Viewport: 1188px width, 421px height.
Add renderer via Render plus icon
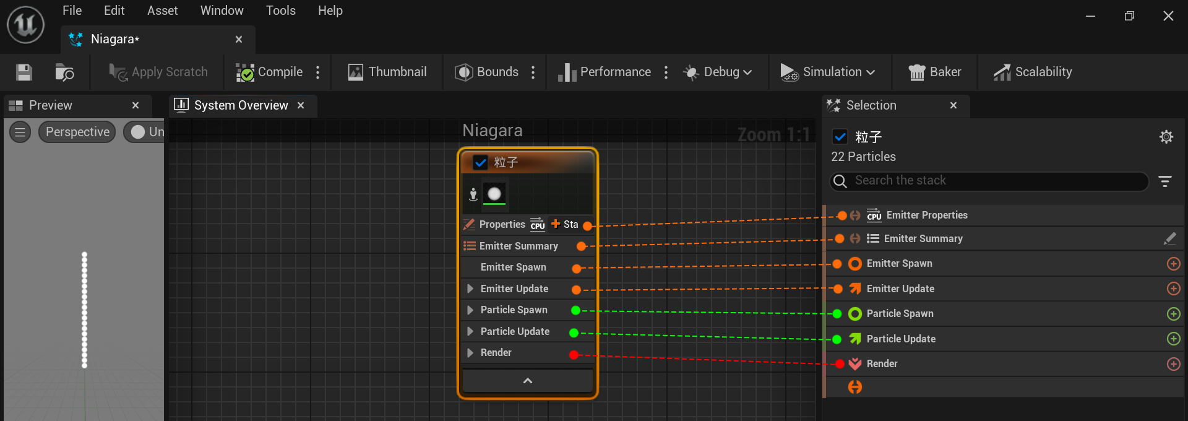pyautogui.click(x=1173, y=364)
